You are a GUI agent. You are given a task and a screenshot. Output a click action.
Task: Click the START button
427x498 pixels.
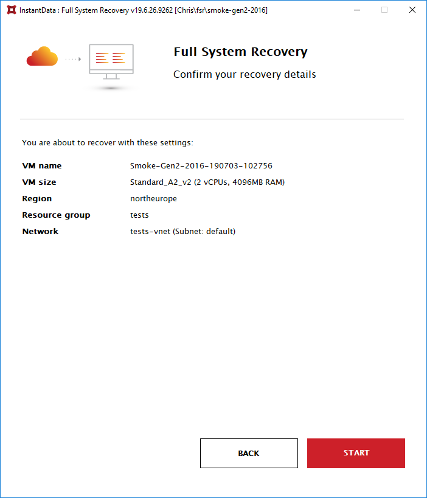click(x=356, y=453)
